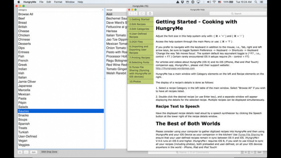The width and height of the screenshot is (281, 158).
Task: Add a new category with plus button
Action: [20, 152]
